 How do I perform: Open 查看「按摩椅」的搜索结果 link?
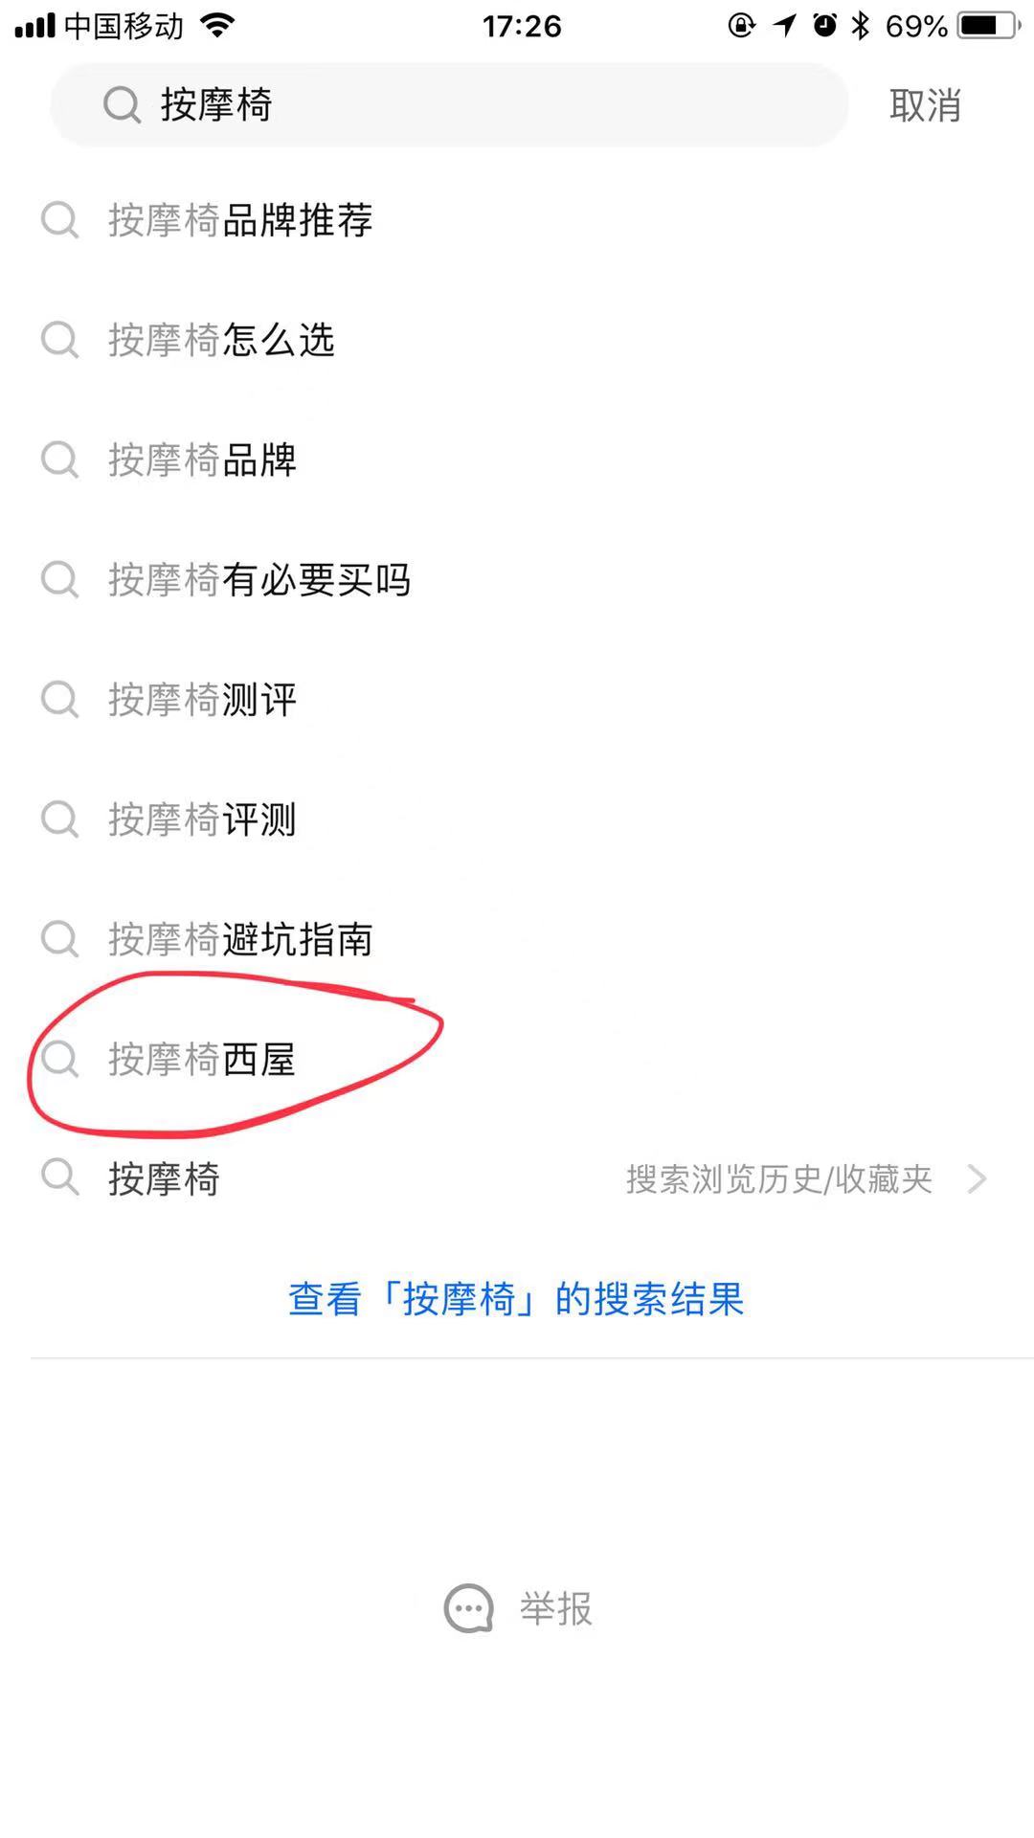pos(516,1299)
